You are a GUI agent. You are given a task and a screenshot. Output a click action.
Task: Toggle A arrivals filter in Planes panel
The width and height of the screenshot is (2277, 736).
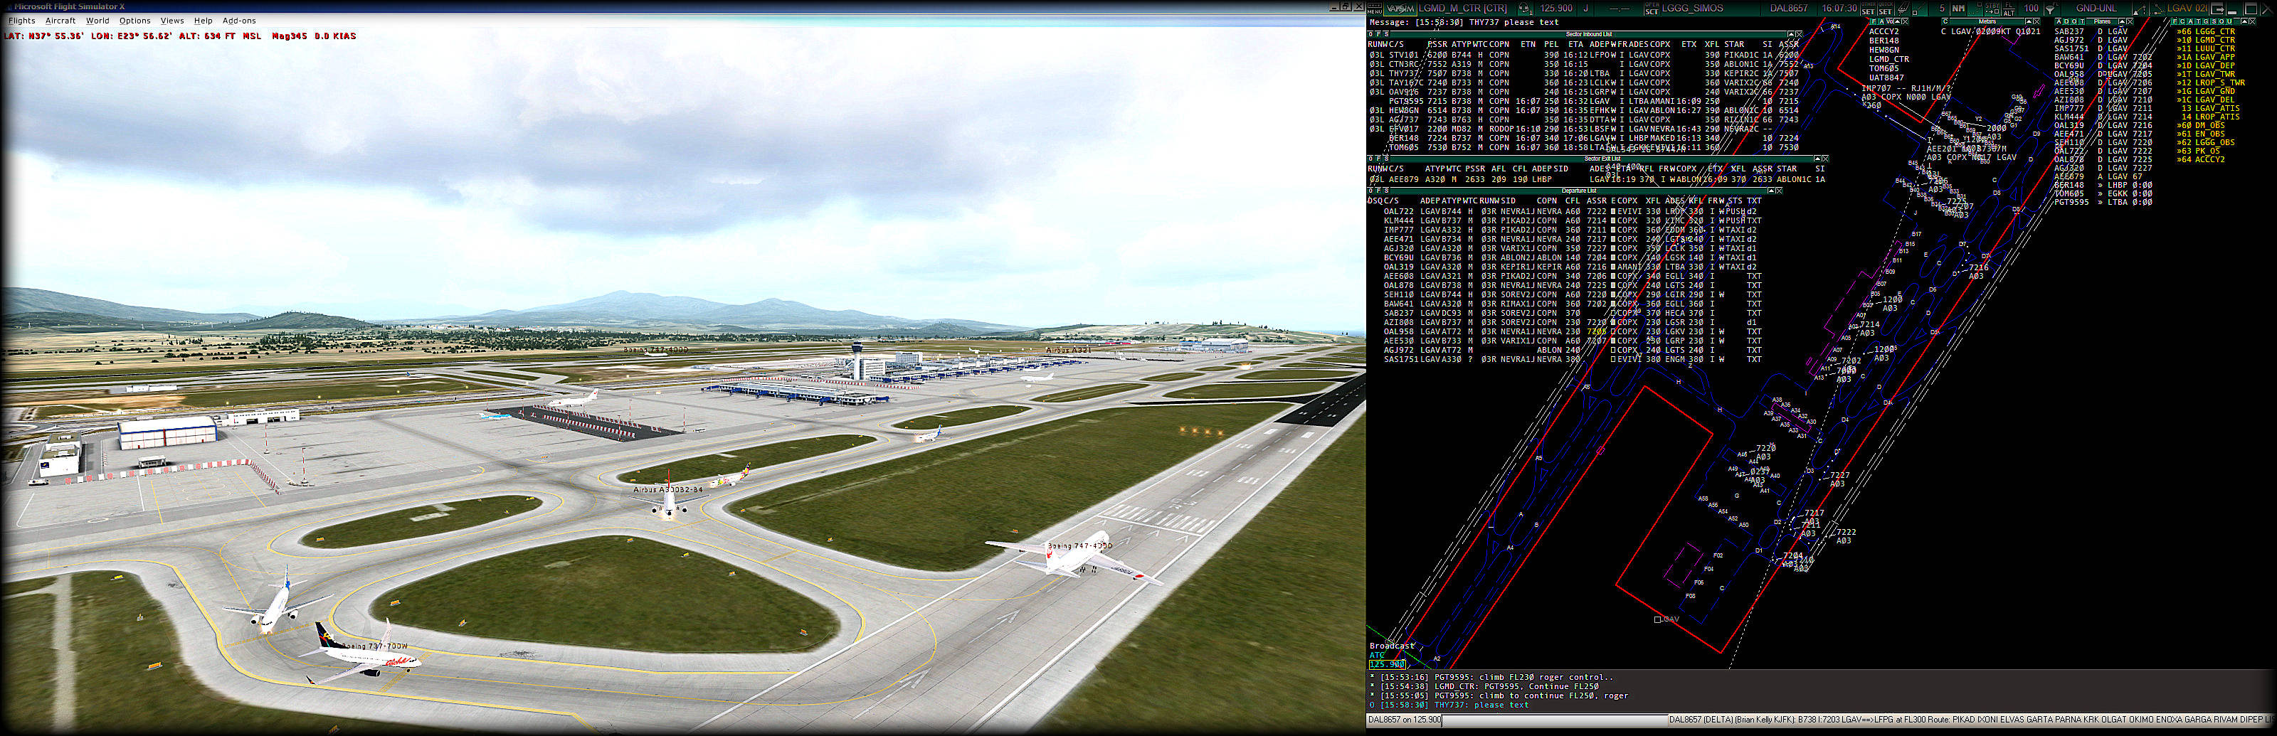2059,21
